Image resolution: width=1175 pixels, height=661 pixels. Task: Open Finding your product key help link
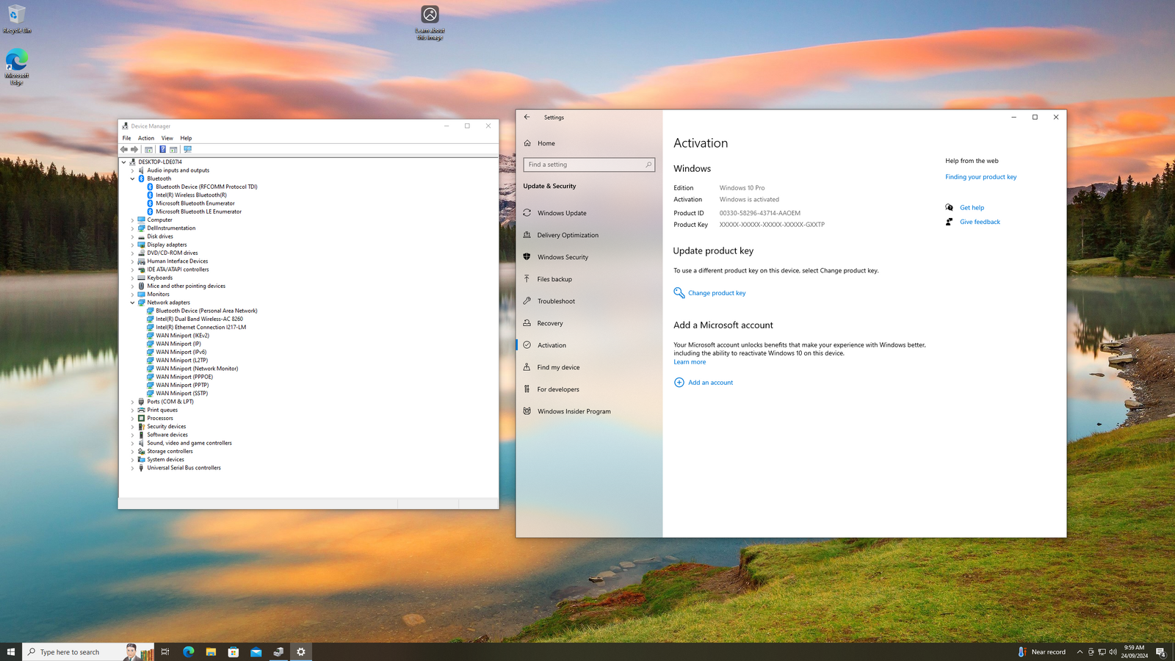coord(980,177)
